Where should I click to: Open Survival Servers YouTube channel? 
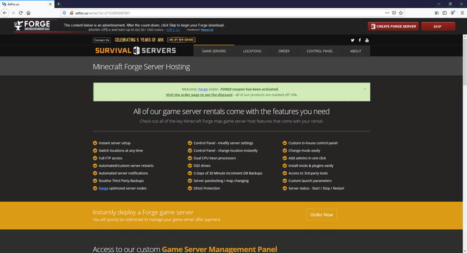coord(367,40)
